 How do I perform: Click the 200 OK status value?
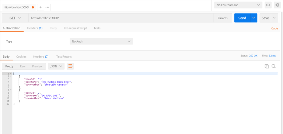pyautogui.click(x=253, y=55)
